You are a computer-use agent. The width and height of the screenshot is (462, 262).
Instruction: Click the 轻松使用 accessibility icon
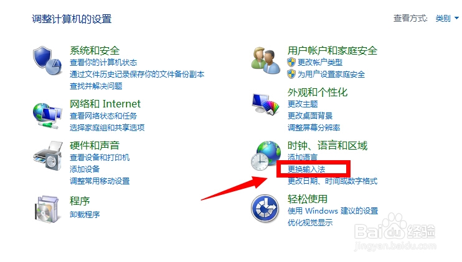265,208
